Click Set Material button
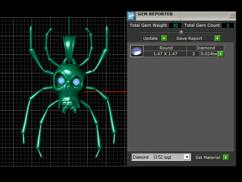 (208, 158)
